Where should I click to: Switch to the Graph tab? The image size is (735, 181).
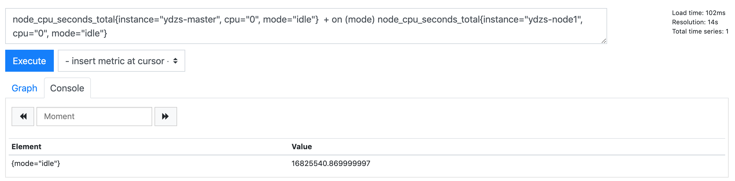click(x=25, y=88)
